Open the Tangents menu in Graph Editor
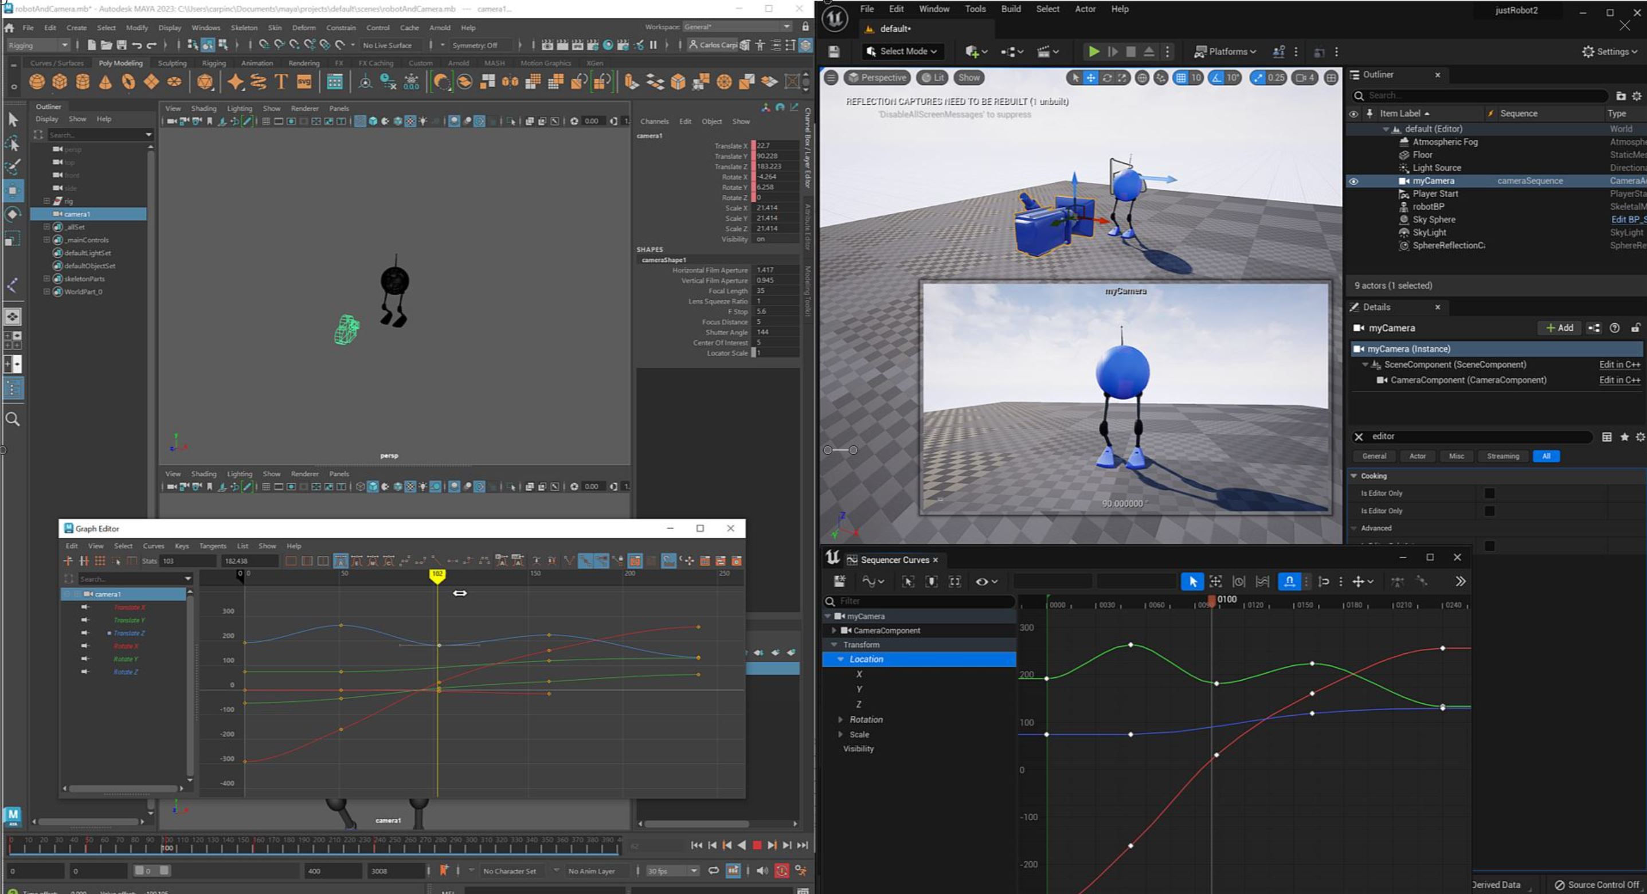Image resolution: width=1647 pixels, height=894 pixels. [212, 546]
